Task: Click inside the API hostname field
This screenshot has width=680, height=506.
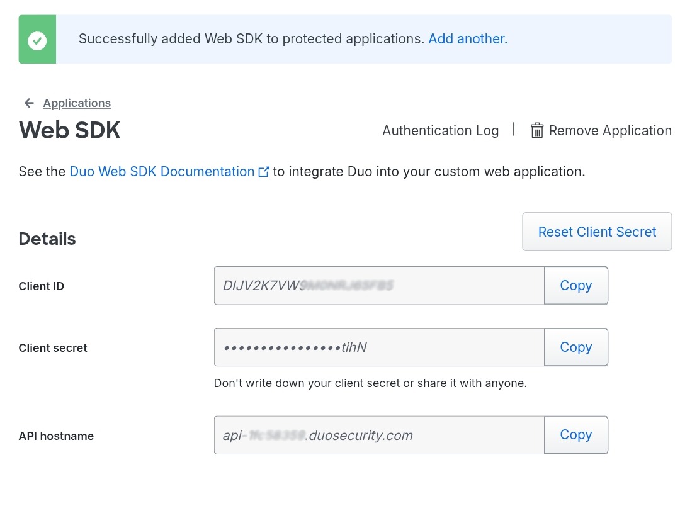Action: click(379, 435)
